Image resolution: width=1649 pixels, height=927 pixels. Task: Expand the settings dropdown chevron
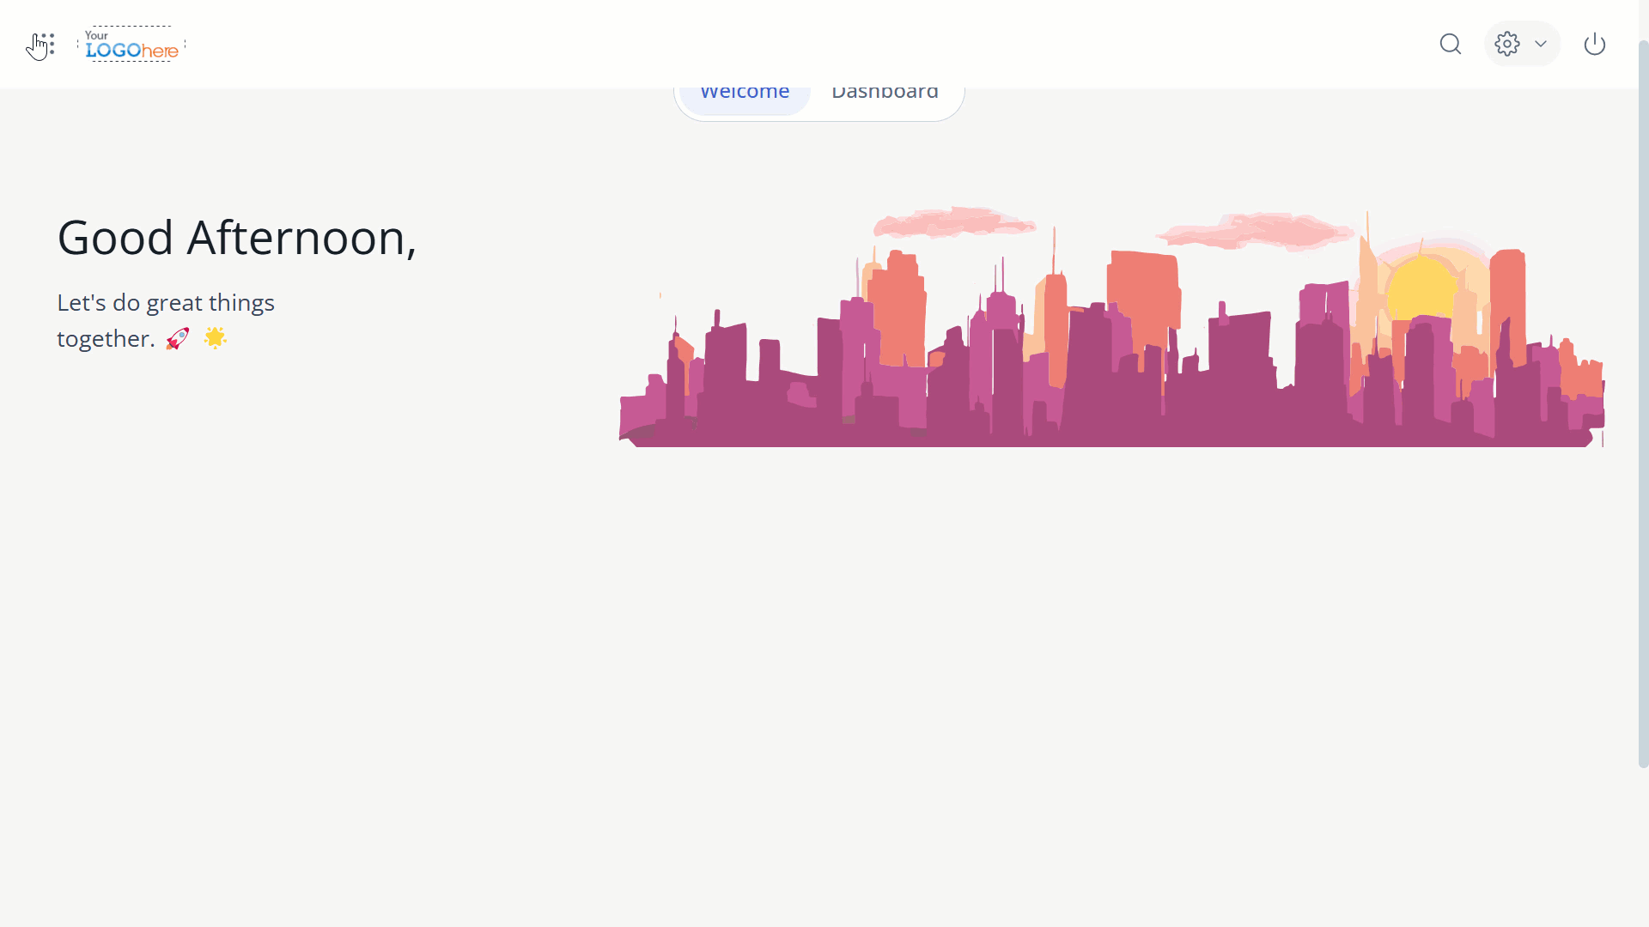(x=1541, y=44)
